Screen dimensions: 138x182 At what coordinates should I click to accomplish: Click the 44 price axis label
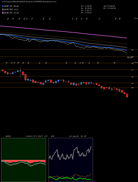click(132, 77)
